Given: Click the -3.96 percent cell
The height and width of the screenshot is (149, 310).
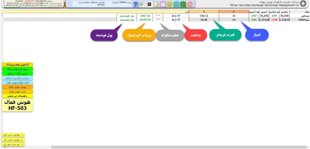Looking at the screenshot, I should (x=274, y=20).
